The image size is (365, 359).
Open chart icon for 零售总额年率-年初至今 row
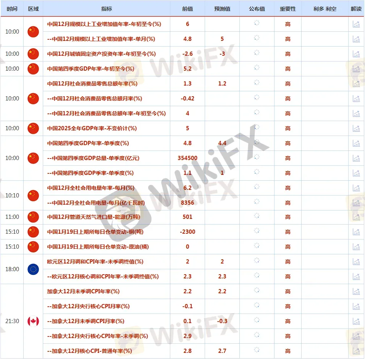(x=356, y=113)
